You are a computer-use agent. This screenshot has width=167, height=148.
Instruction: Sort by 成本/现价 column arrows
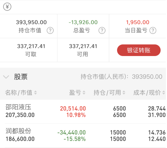tap(164, 93)
